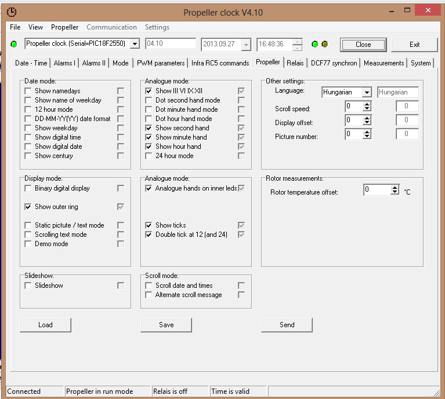The width and height of the screenshot is (445, 399).
Task: Enable 24 hour mode checkbox
Action: click(x=149, y=156)
